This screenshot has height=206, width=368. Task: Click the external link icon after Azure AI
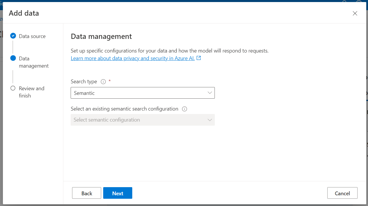click(x=199, y=58)
